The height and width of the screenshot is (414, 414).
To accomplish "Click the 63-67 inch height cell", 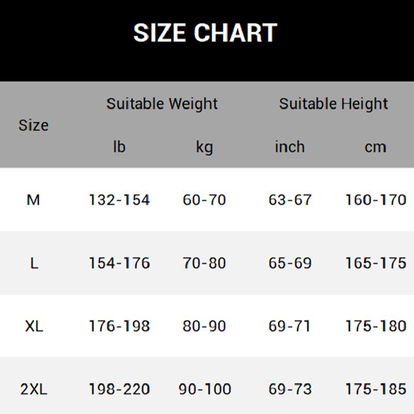I will 290,200.
